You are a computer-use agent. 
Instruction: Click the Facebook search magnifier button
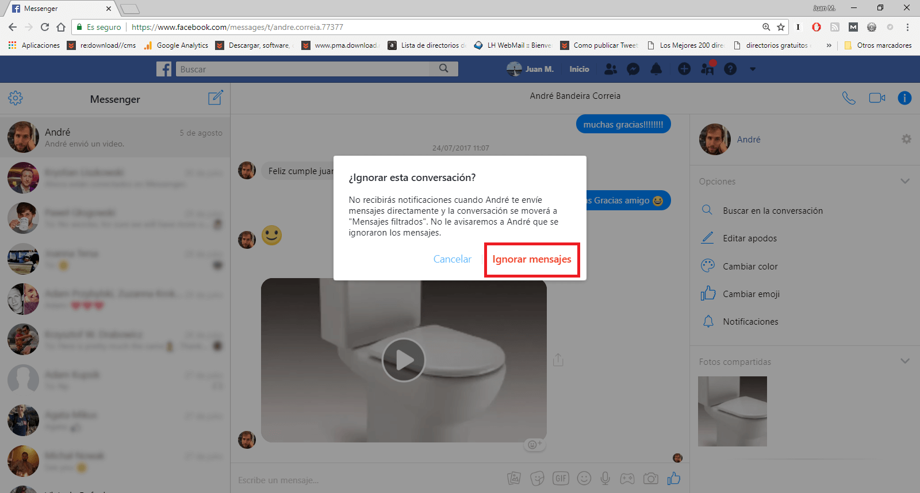tap(443, 69)
